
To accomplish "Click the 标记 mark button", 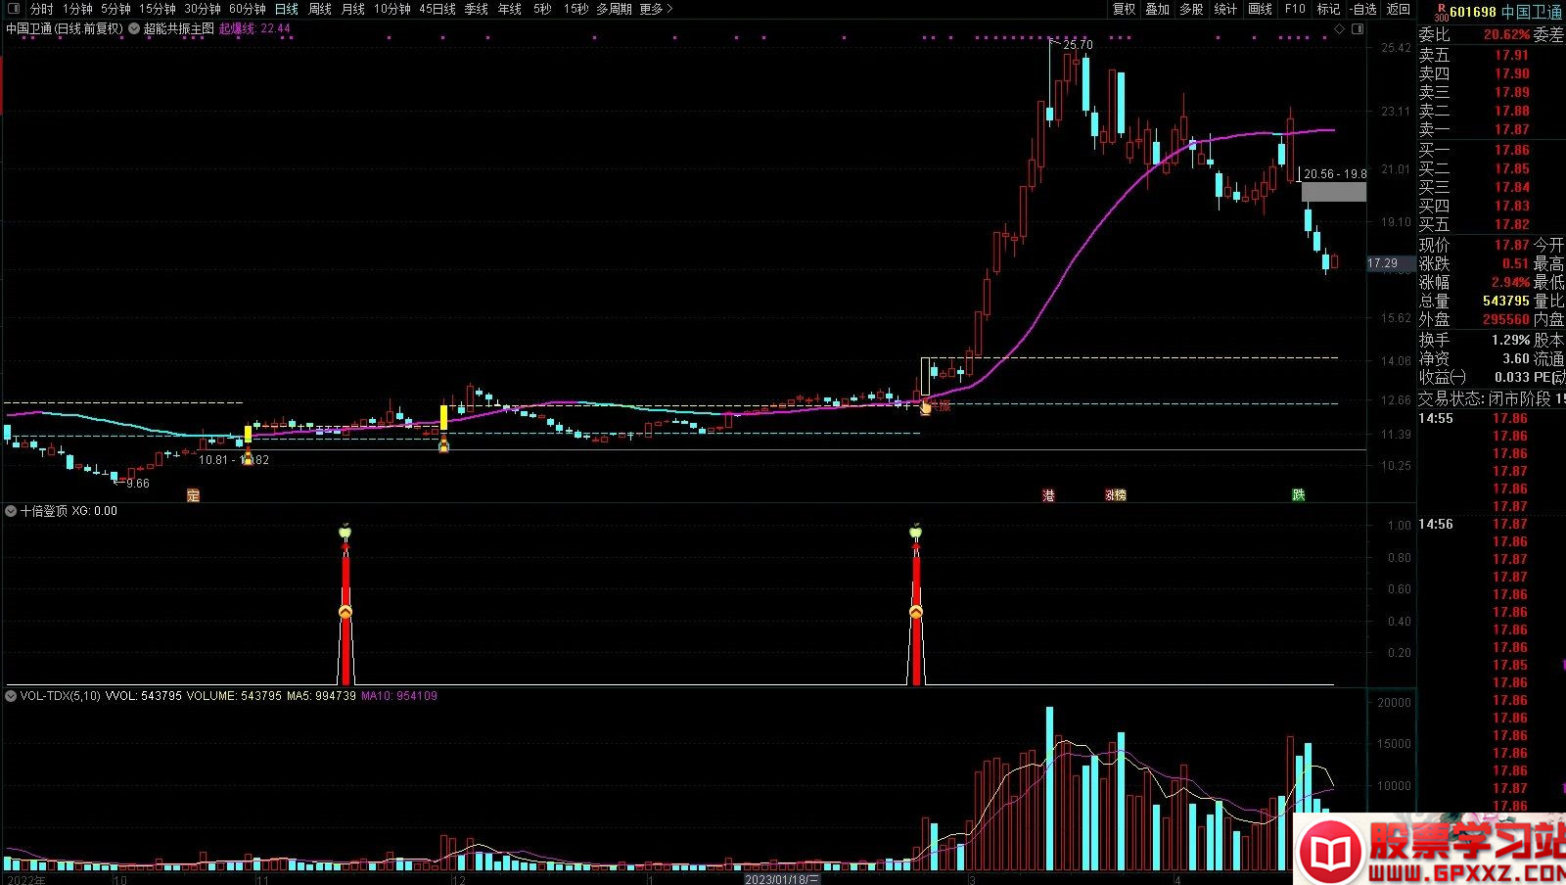I will pyautogui.click(x=1328, y=9).
